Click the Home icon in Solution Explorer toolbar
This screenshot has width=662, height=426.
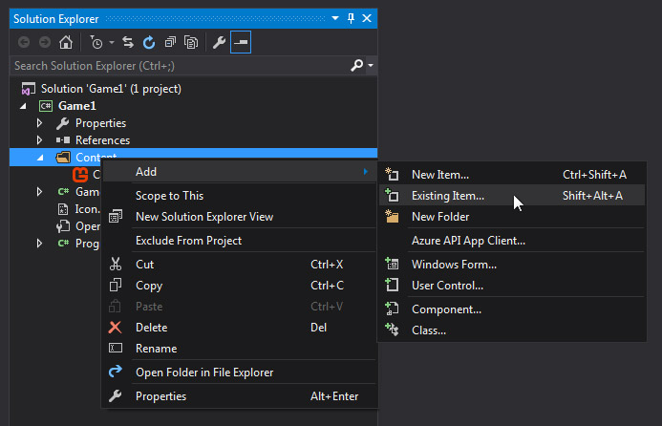coord(66,43)
